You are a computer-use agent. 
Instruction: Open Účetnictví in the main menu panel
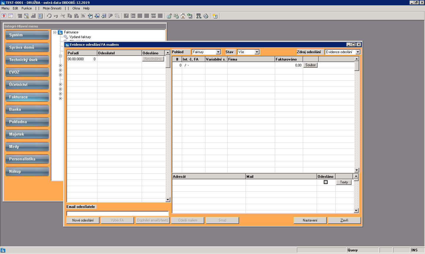27,85
